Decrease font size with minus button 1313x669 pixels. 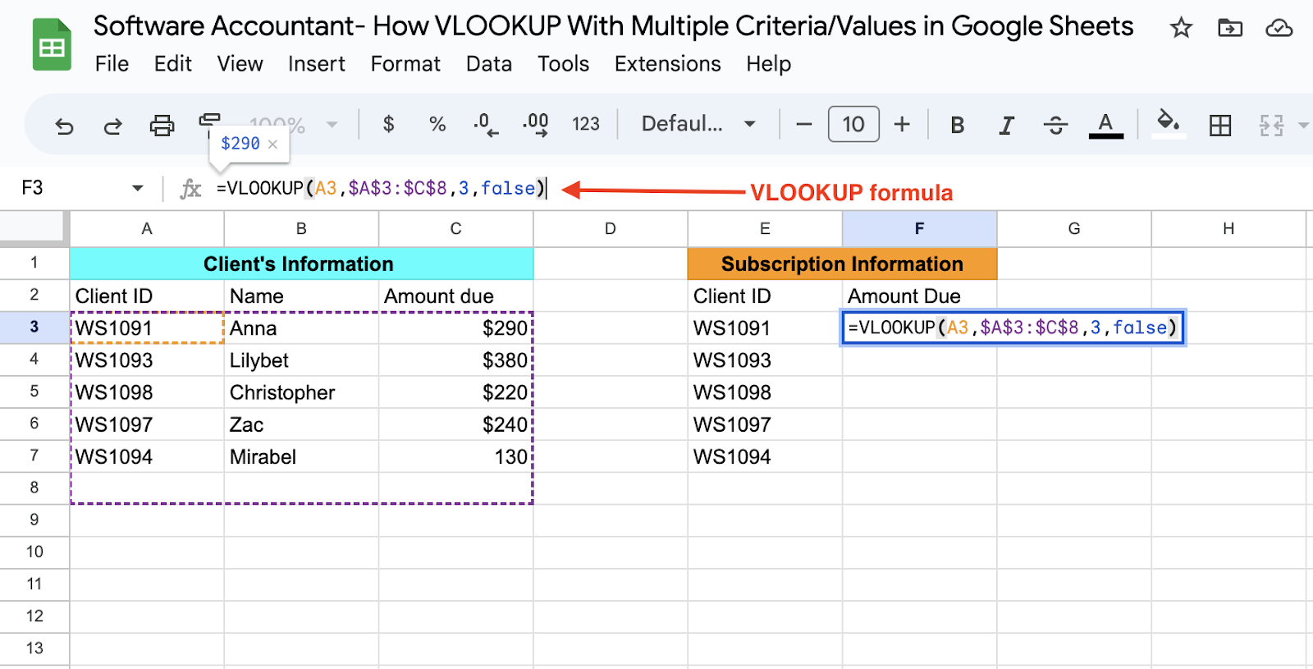tap(804, 125)
